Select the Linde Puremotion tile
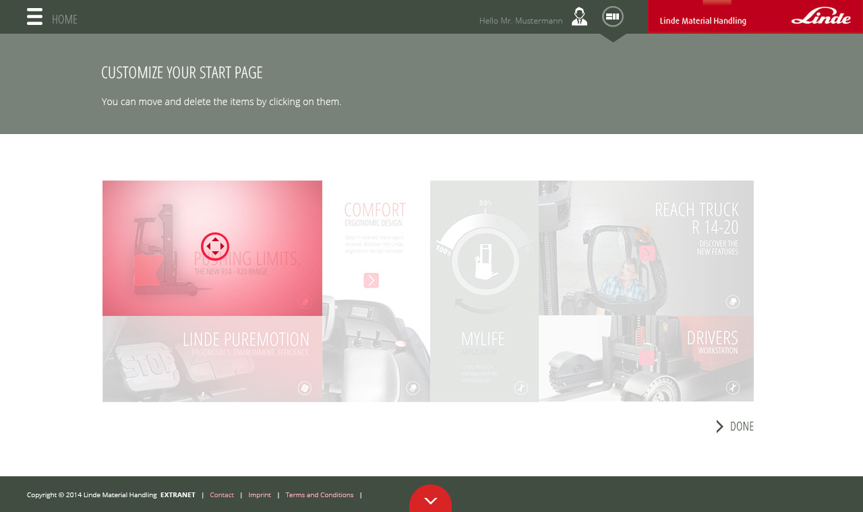The width and height of the screenshot is (863, 512). tap(212, 359)
